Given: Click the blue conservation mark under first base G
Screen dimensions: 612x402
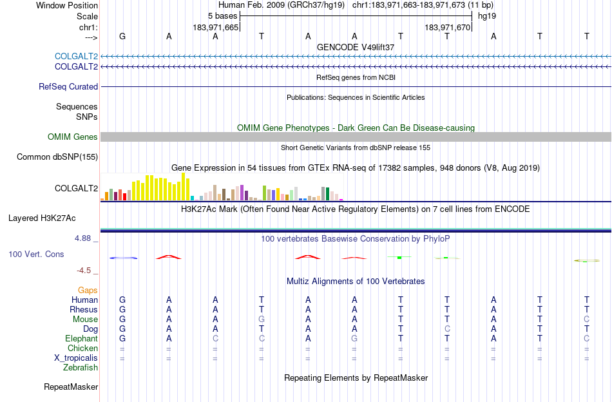Looking at the screenshot, I should tap(123, 258).
